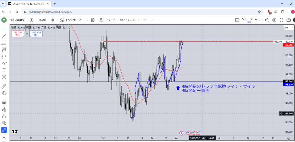
Task: Open the emoji sticker tool
Action: click(4, 77)
